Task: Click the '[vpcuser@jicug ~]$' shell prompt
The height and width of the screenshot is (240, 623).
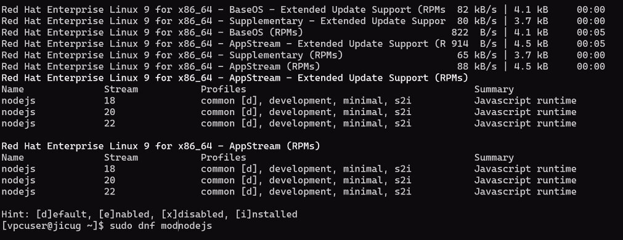Action: point(52,226)
